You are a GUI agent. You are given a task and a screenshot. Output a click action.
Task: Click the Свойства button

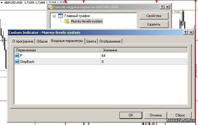pos(154,16)
